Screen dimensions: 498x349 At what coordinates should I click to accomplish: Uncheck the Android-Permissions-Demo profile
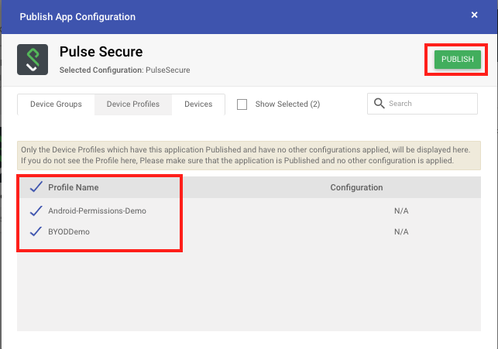(x=36, y=210)
